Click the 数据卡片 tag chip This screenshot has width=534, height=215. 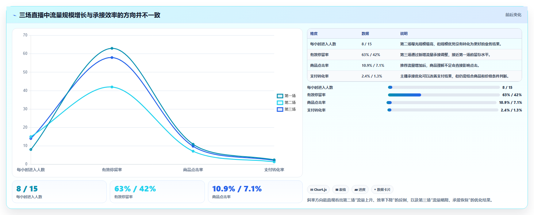coord(382,190)
